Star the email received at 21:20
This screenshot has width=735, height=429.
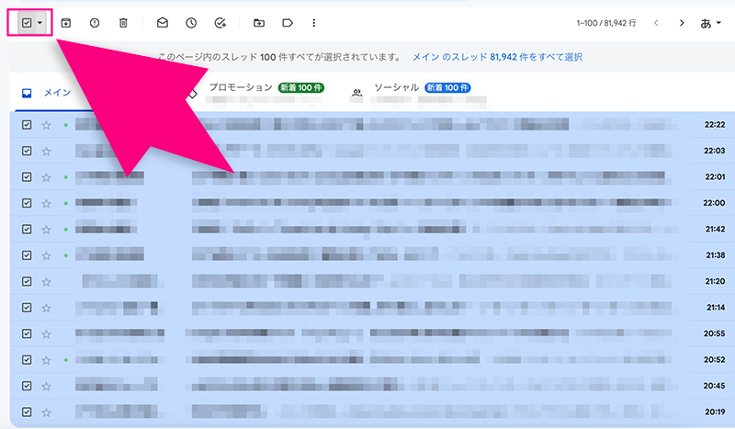click(x=46, y=282)
